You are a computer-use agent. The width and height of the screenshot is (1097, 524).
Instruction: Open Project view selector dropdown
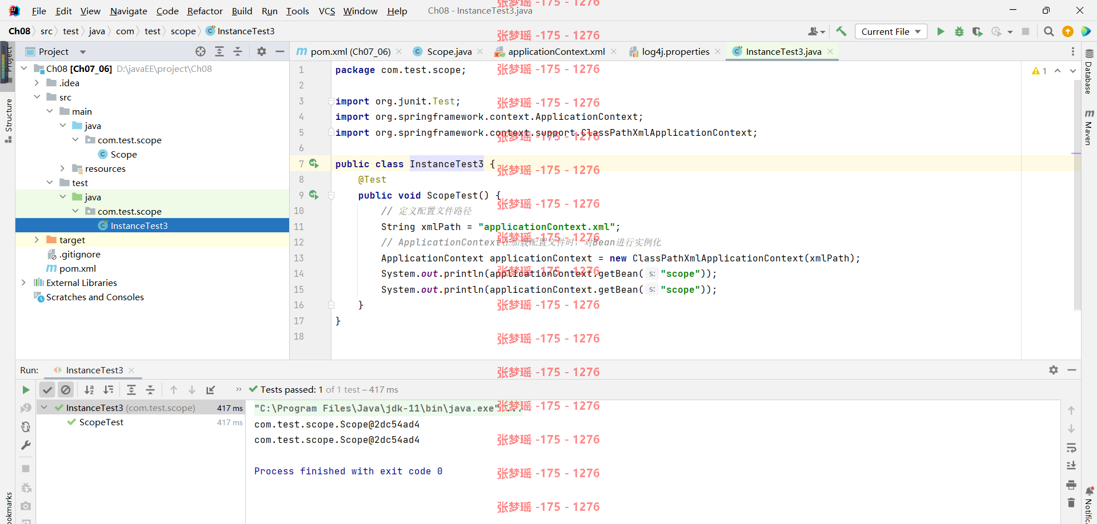point(82,51)
